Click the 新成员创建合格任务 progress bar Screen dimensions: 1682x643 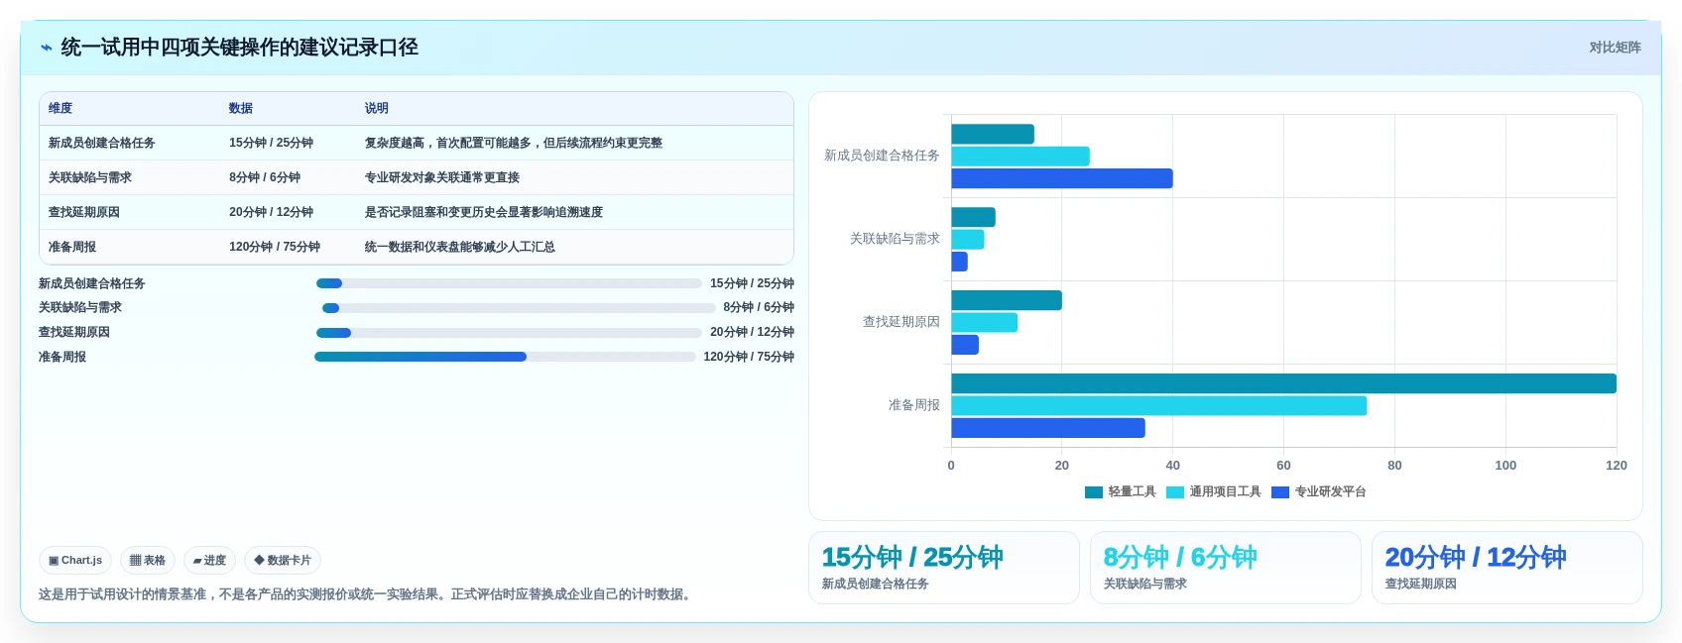(x=509, y=283)
